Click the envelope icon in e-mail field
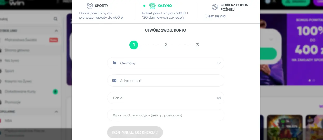This screenshot has width=323, height=140. coord(115,81)
